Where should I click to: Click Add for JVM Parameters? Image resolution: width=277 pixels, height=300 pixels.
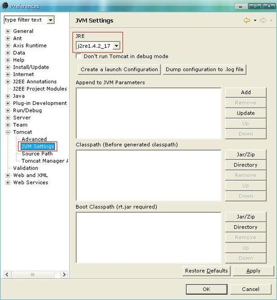click(246, 92)
